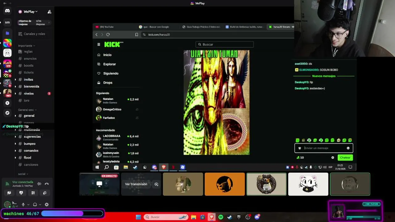
Task: Open the comandos channel
Action: [31, 151]
